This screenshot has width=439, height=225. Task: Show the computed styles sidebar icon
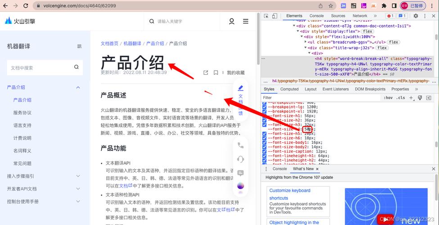coord(429,98)
